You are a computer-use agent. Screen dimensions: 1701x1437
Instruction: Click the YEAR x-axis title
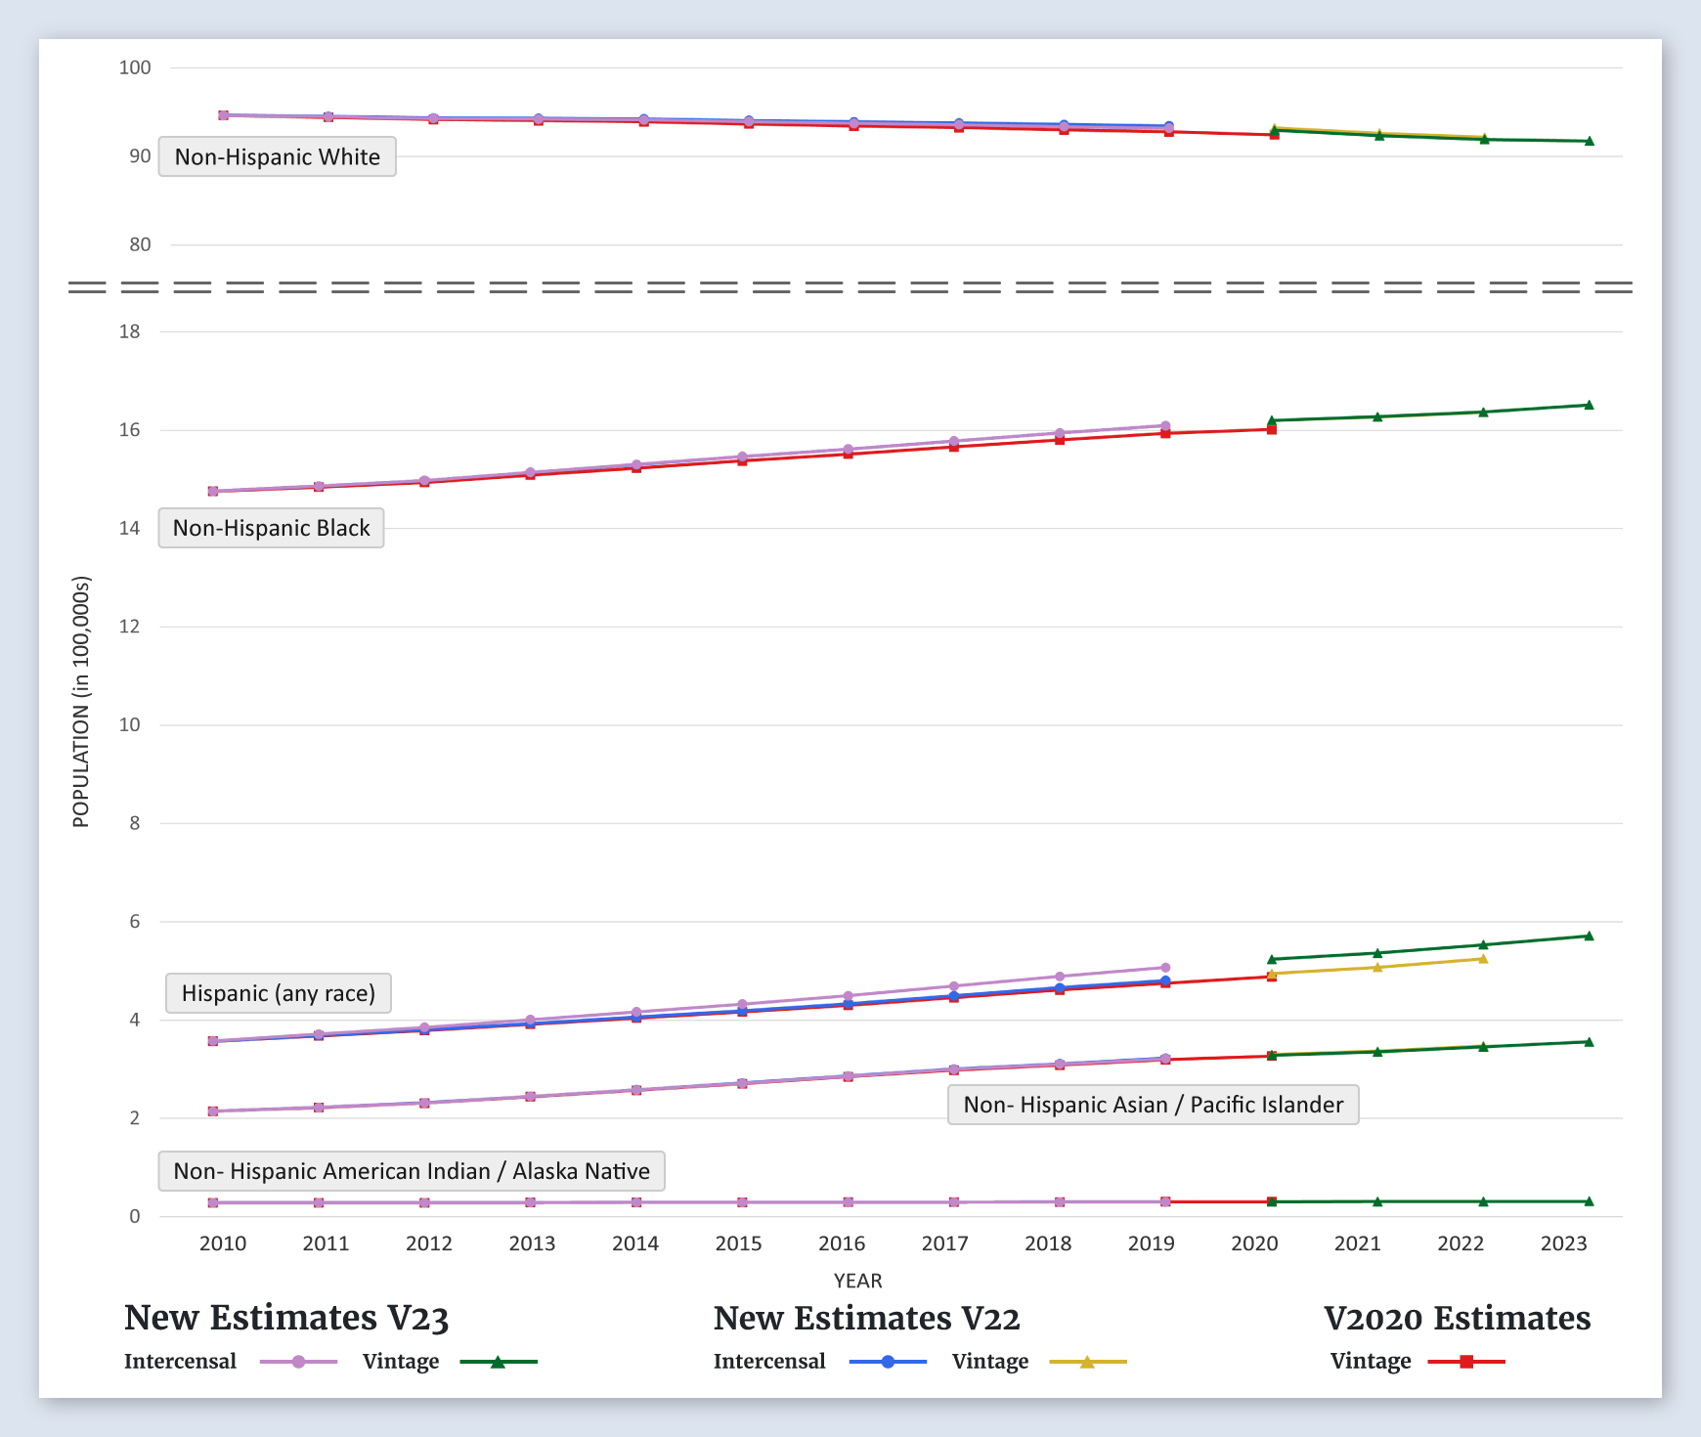(857, 1281)
